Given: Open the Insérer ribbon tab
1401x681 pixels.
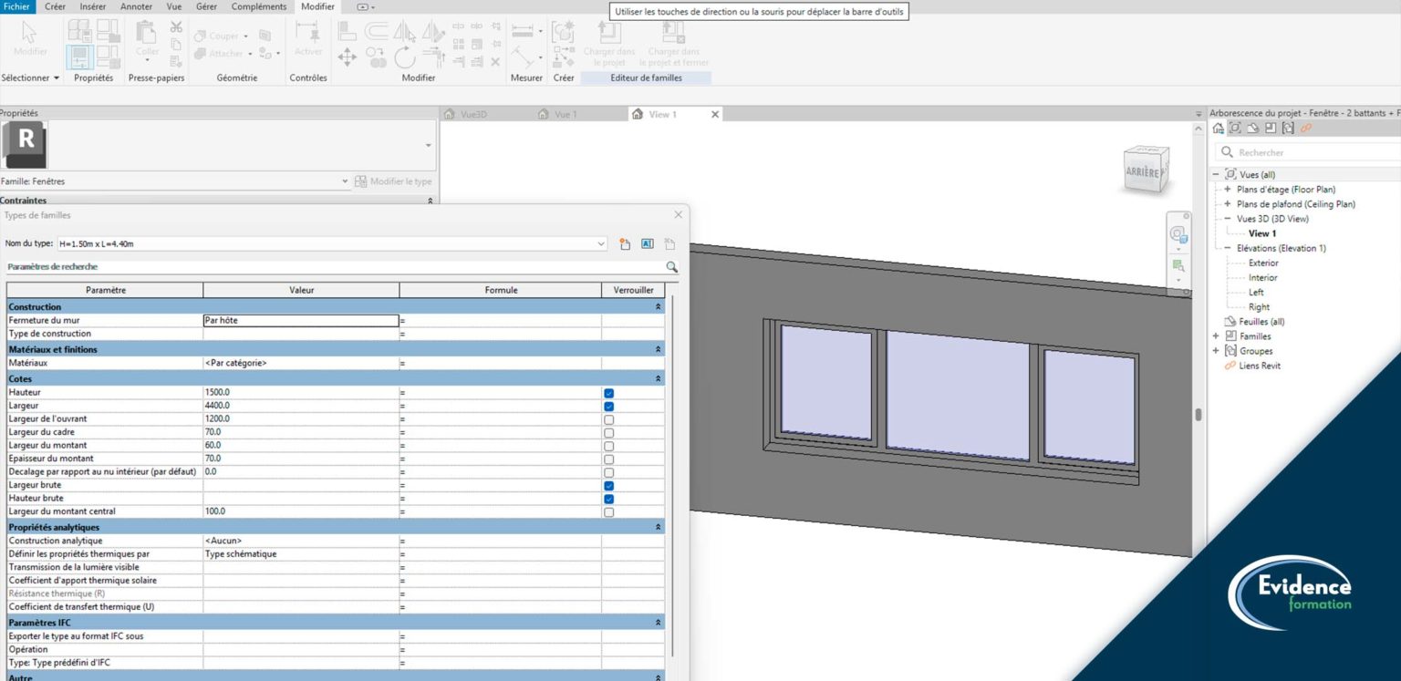Looking at the screenshot, I should pyautogui.click(x=91, y=6).
